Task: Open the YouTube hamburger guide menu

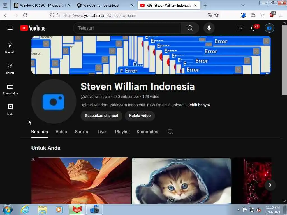Action: click(x=10, y=28)
